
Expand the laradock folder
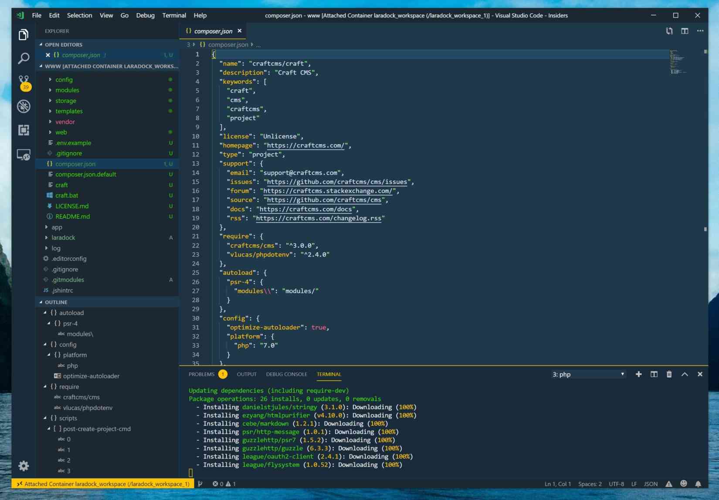coord(63,237)
